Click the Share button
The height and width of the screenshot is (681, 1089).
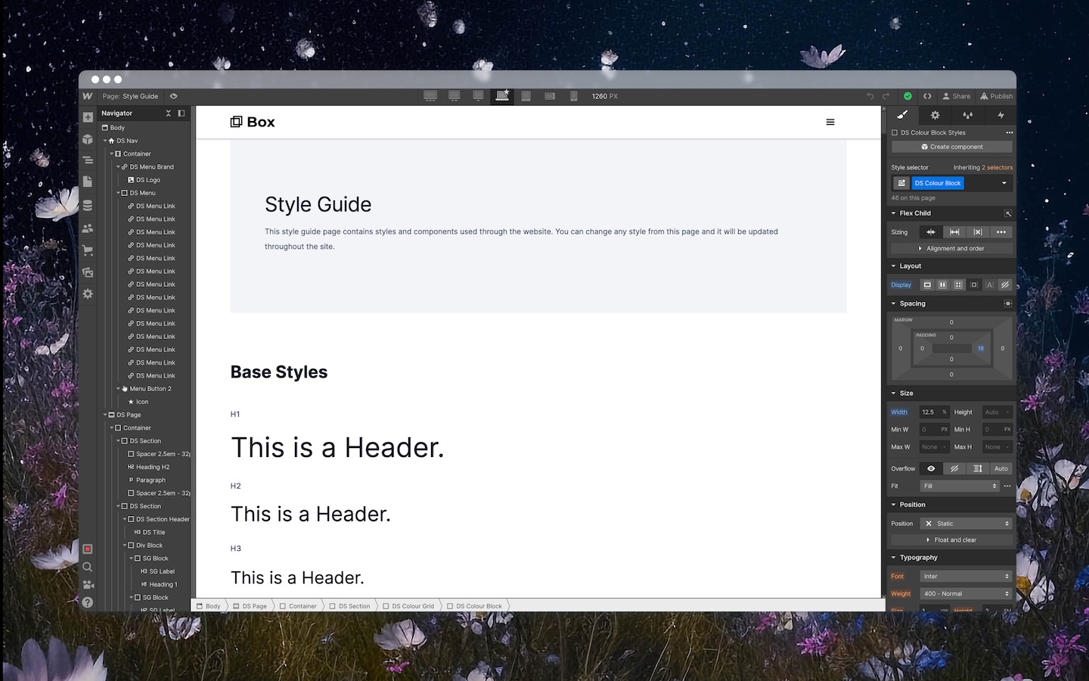pos(956,96)
